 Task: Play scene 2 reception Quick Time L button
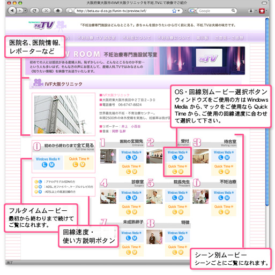174,172
